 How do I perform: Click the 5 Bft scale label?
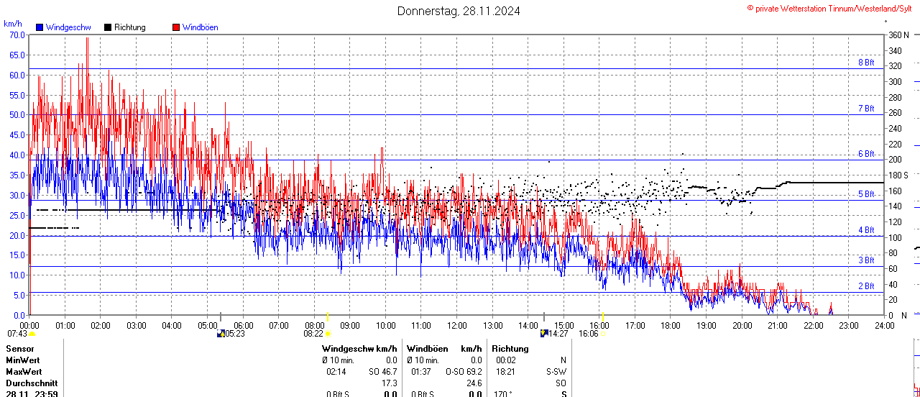click(866, 194)
